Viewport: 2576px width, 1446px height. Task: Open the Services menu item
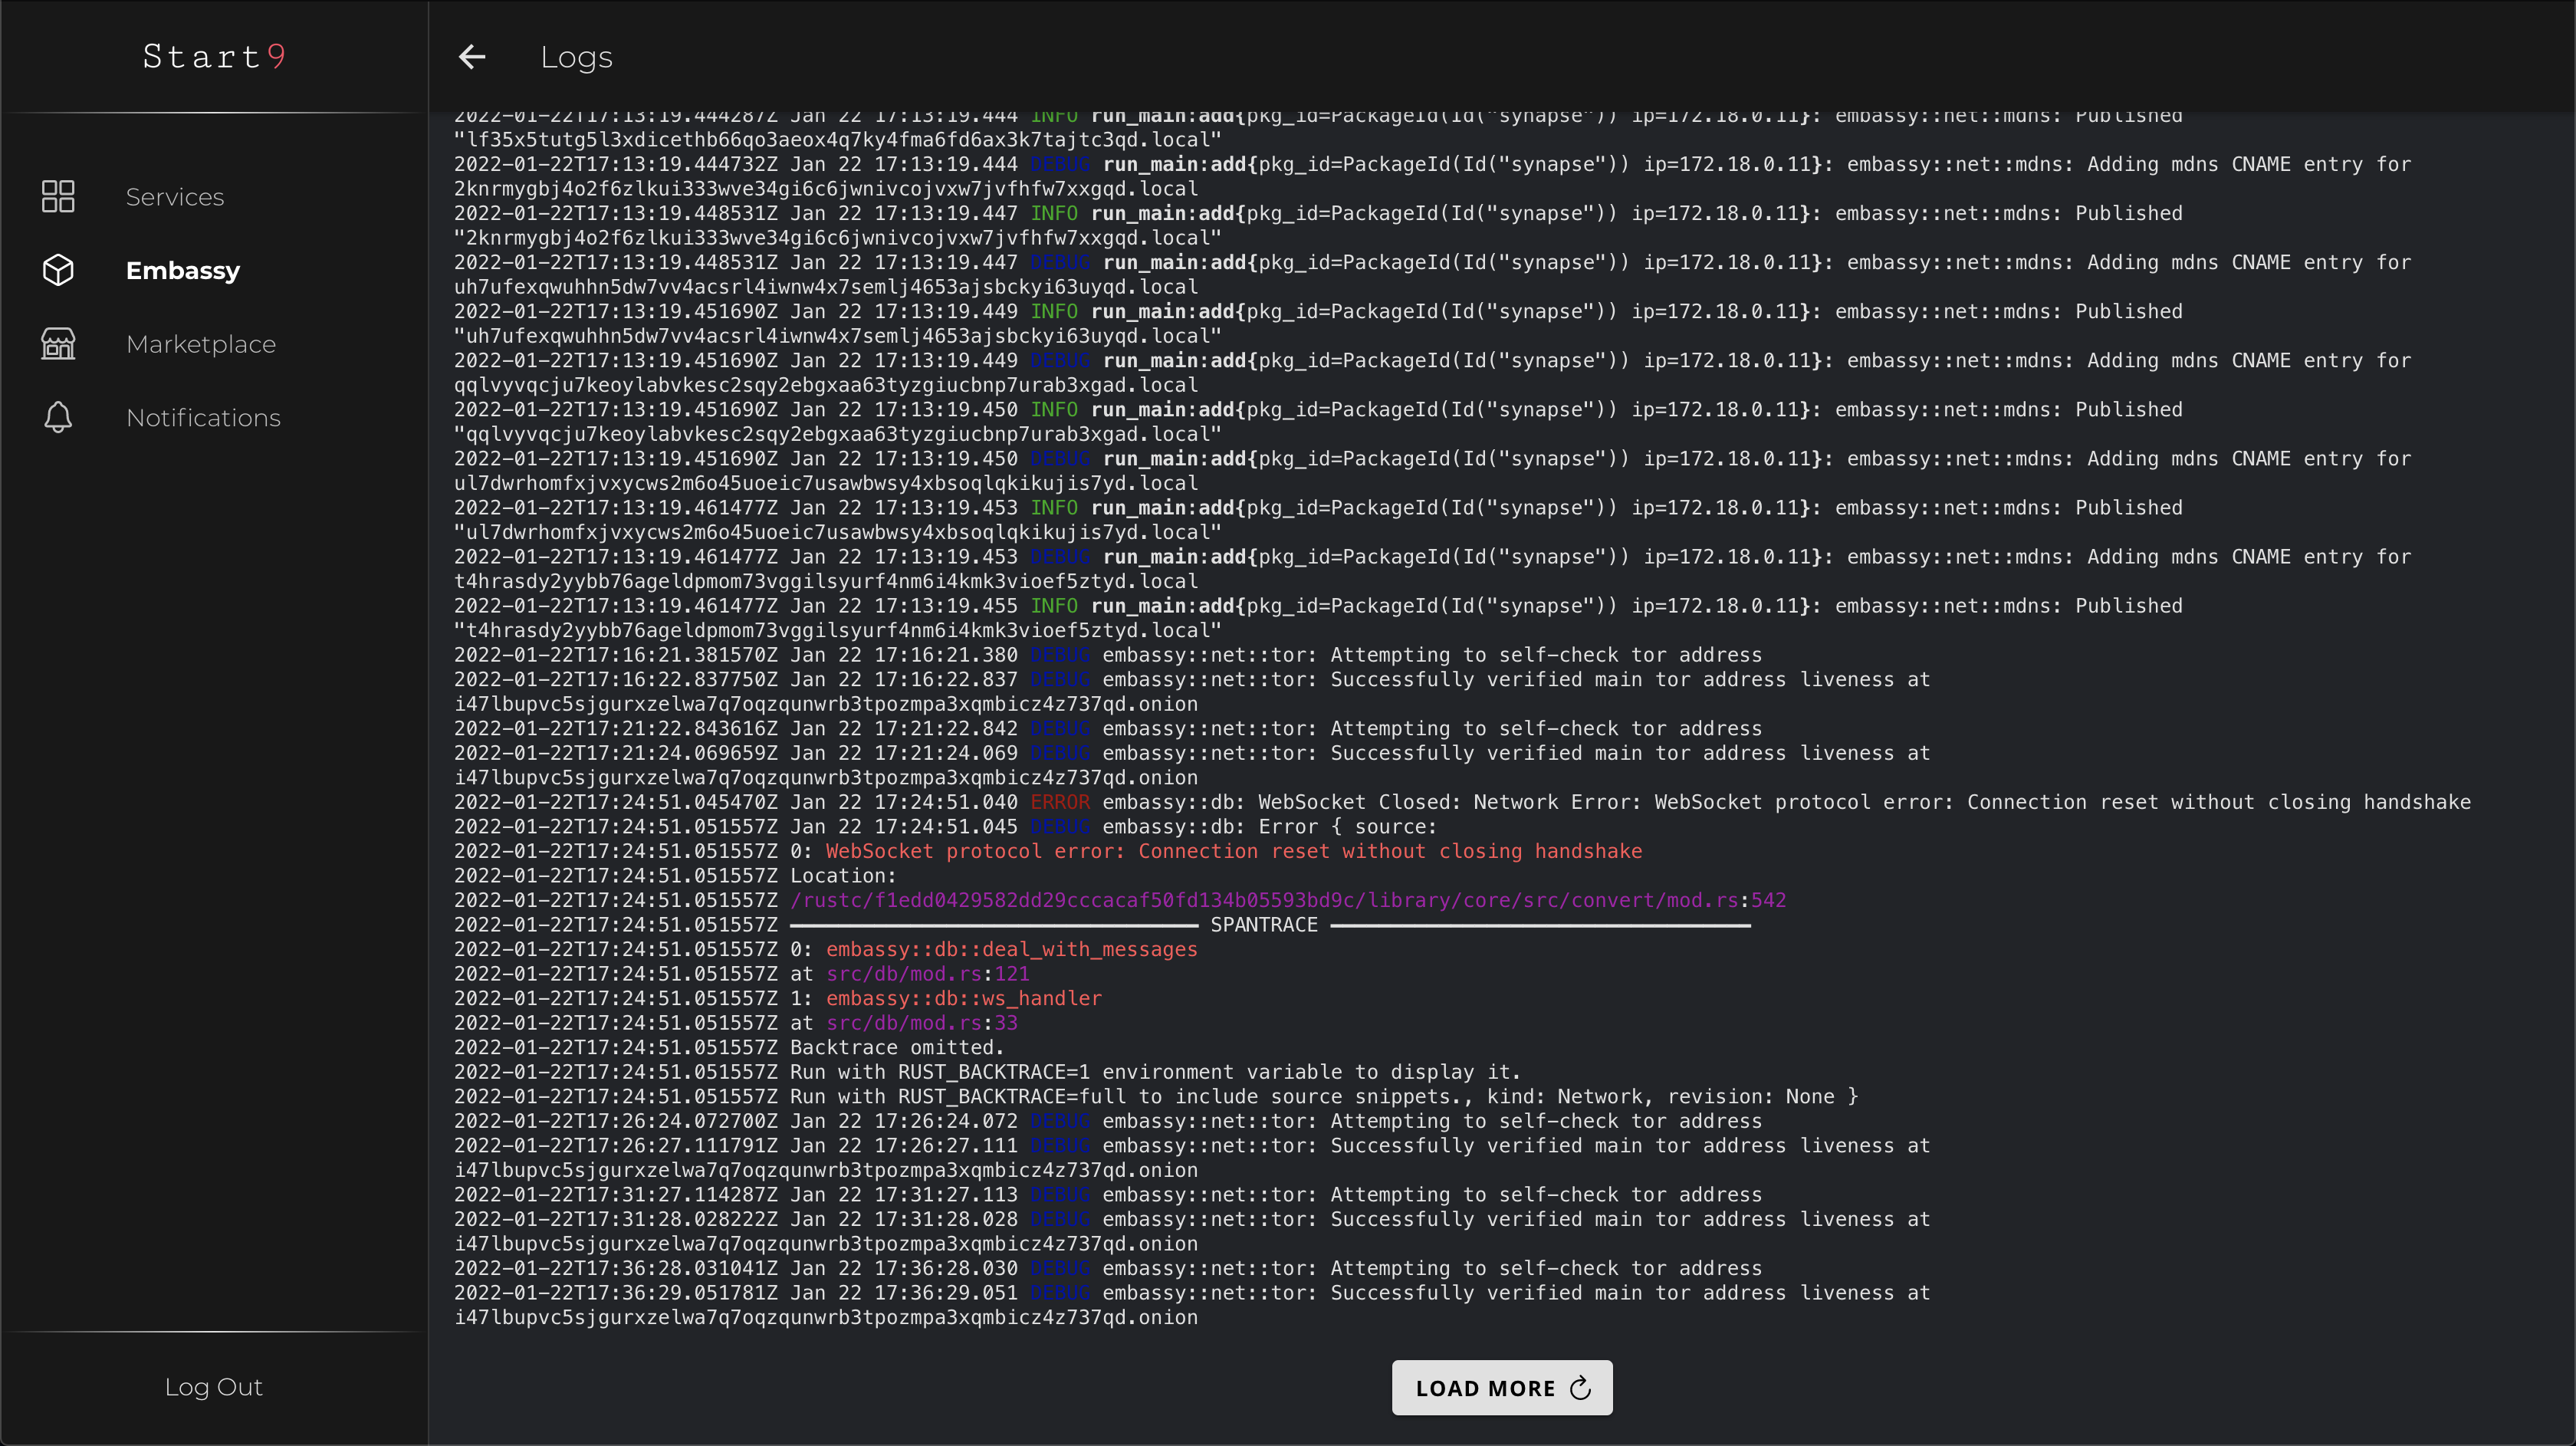point(175,197)
